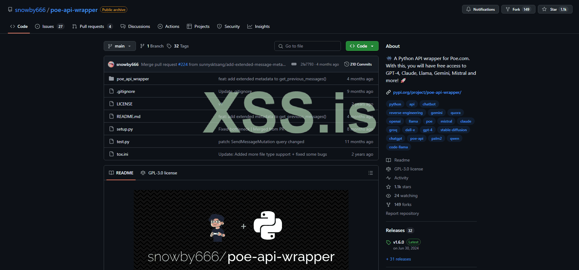This screenshot has height=270, width=579.
Task: Click the file icon beside tox.ini
Action: 111,154
